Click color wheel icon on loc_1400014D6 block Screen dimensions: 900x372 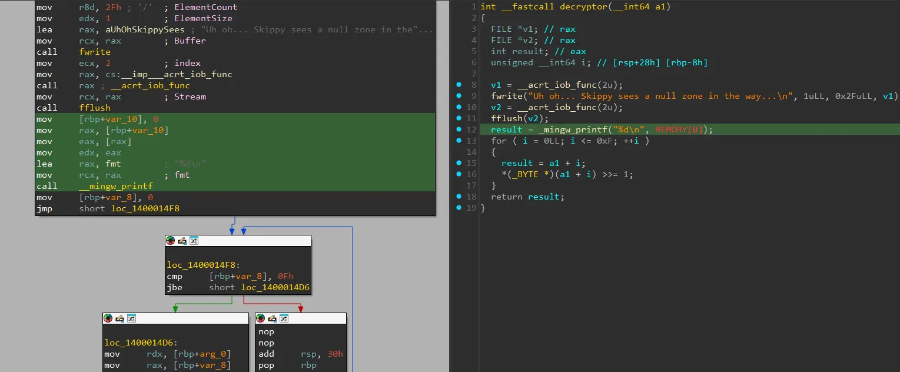[x=108, y=318]
